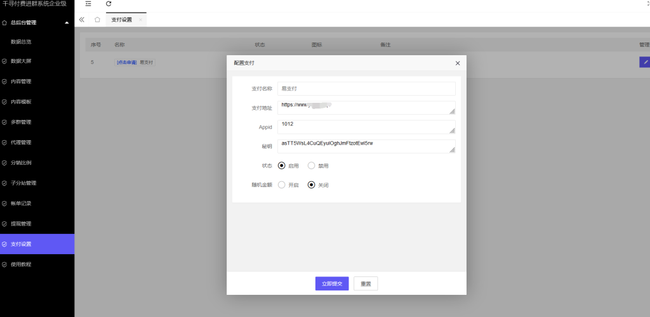Click into the 支付名称 input field
Viewport: 650px width, 317px height.
pyautogui.click(x=366, y=88)
